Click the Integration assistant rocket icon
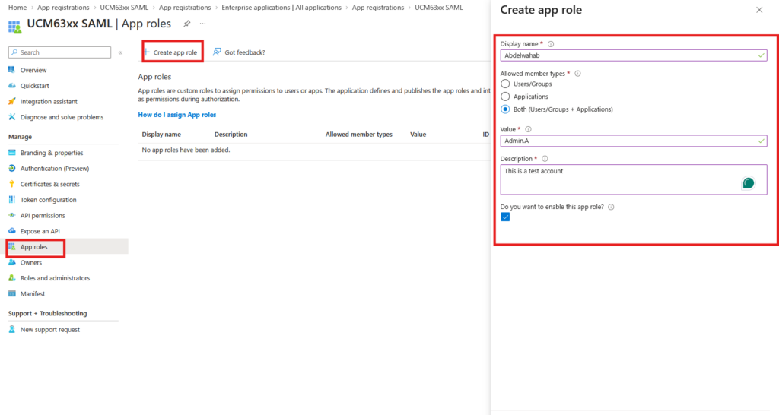The height and width of the screenshot is (415, 779). (x=11, y=101)
